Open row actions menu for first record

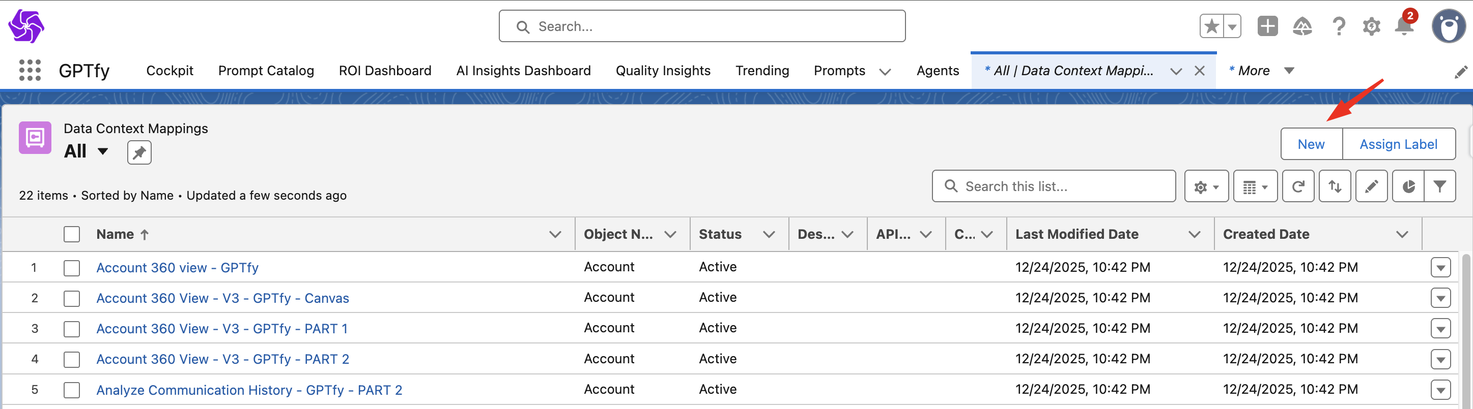[x=1440, y=268]
